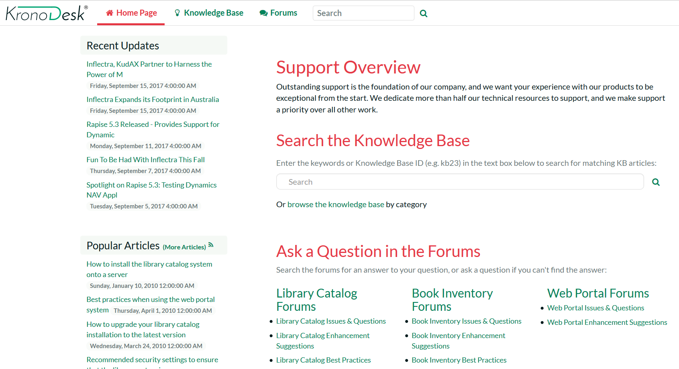Click the top navigation search magnifier icon

[x=423, y=13]
